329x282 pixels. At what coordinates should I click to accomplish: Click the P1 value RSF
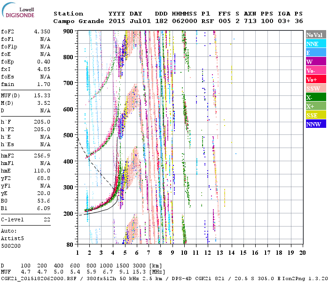pos(208,21)
